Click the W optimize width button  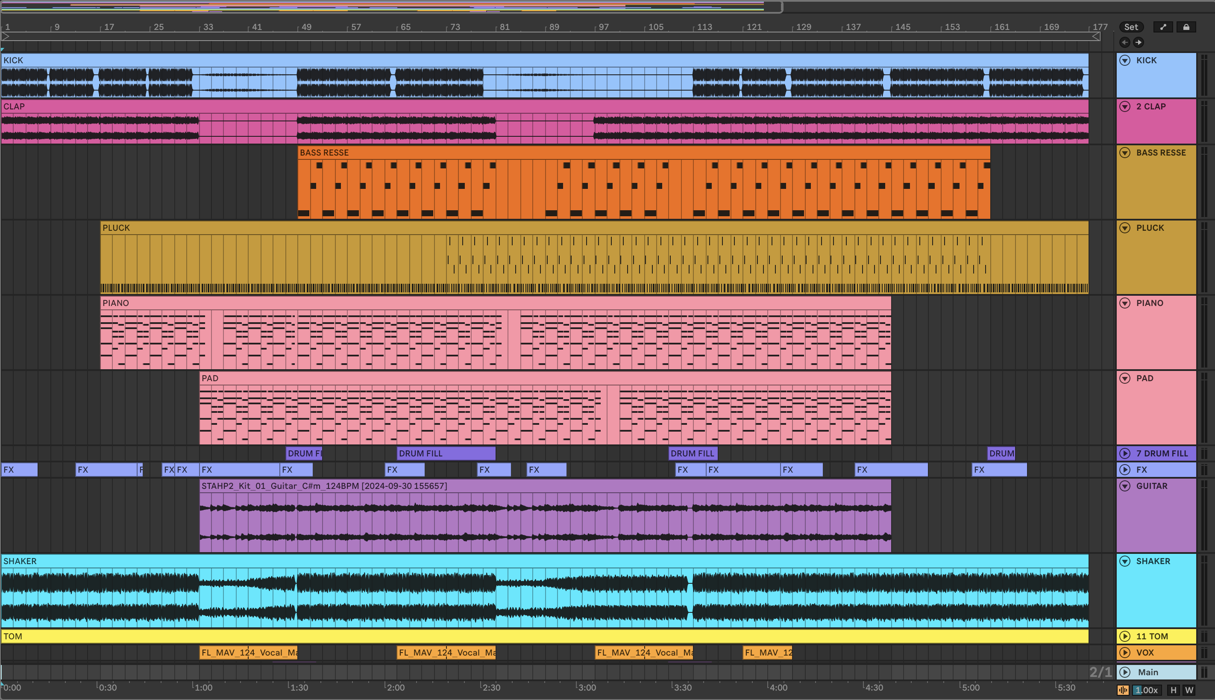tap(1189, 690)
